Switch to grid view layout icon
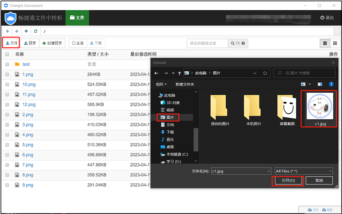Screen dimensions: 342x214 [335, 43]
